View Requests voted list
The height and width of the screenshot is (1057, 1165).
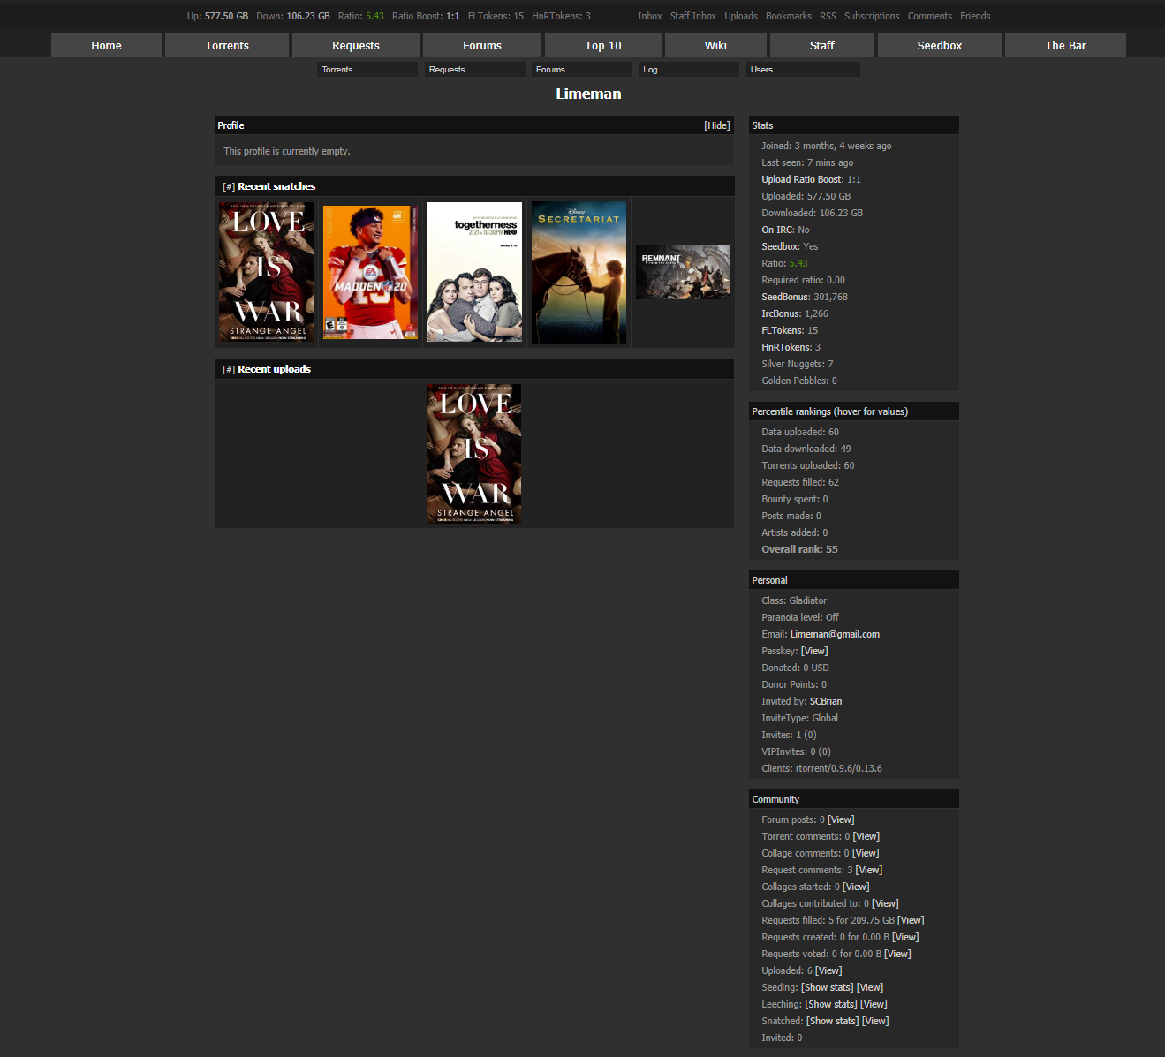897,954
